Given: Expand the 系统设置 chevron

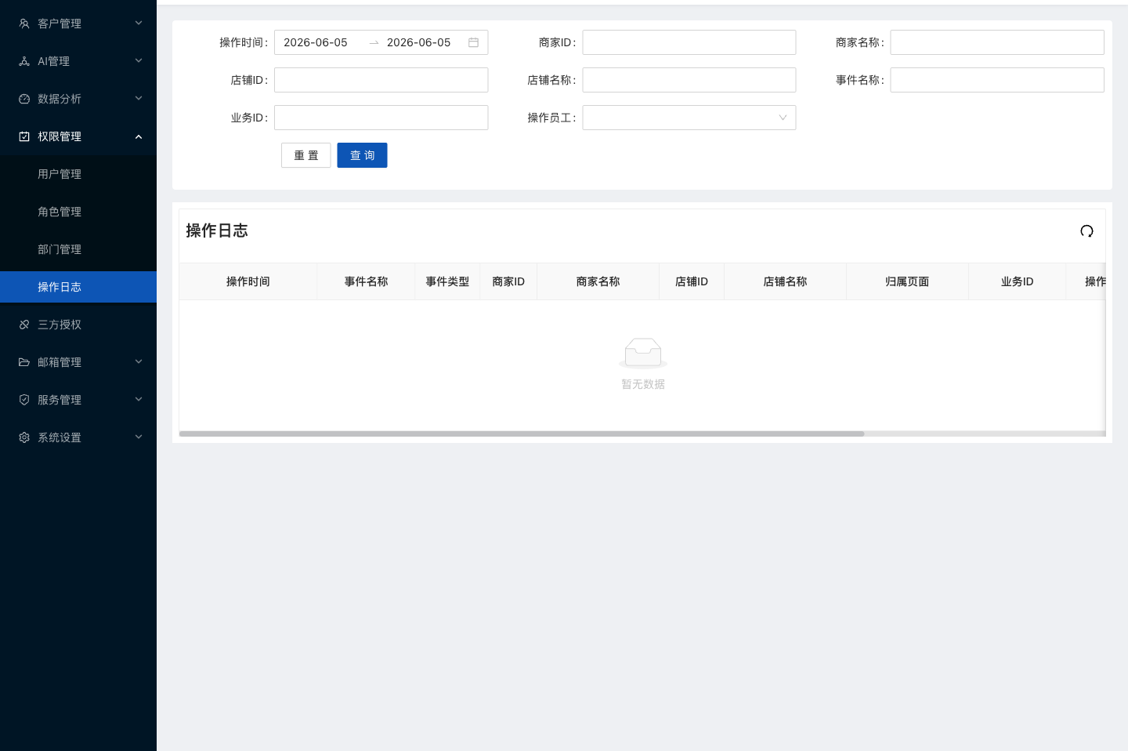Looking at the screenshot, I should point(139,437).
